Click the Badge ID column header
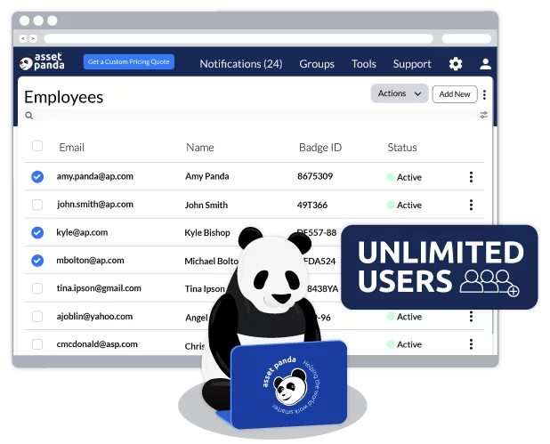The image size is (550, 444). click(320, 148)
